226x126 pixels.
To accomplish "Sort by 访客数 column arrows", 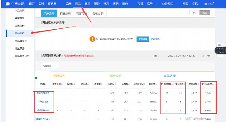I will [x=129, y=84].
